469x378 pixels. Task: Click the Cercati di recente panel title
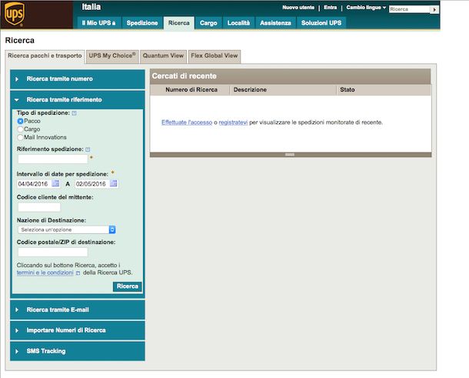(185, 76)
